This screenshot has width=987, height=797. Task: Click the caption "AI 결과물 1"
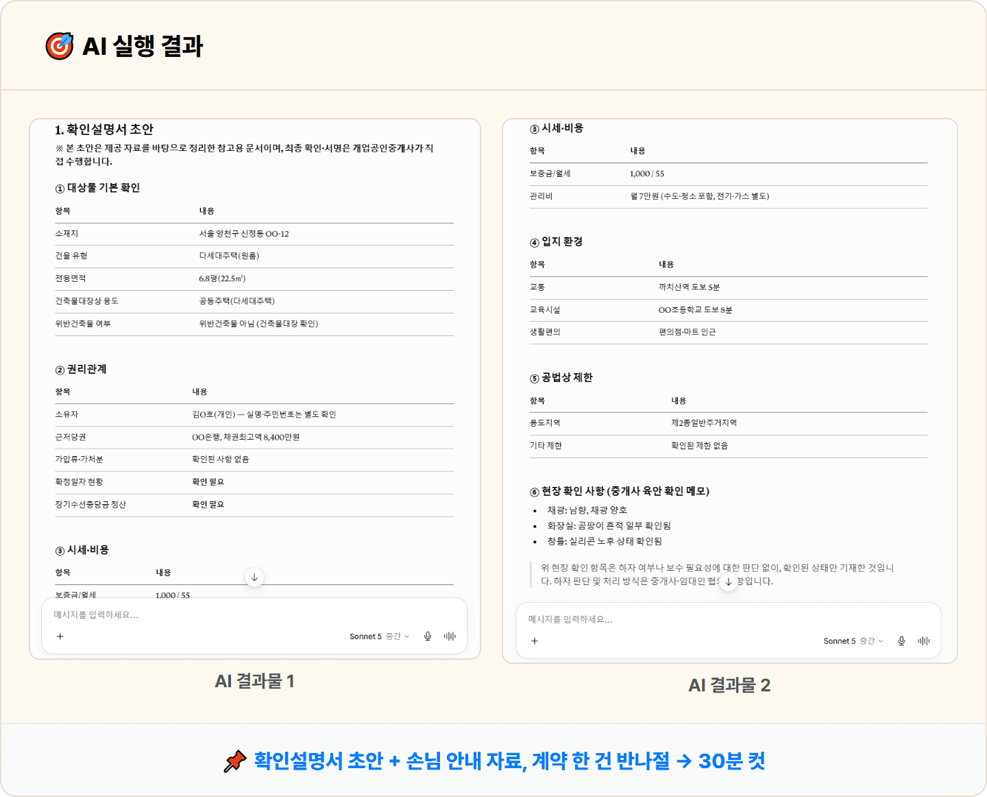click(255, 681)
